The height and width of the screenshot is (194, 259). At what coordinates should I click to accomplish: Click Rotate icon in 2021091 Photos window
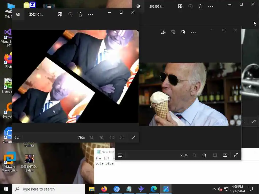click(x=190, y=6)
